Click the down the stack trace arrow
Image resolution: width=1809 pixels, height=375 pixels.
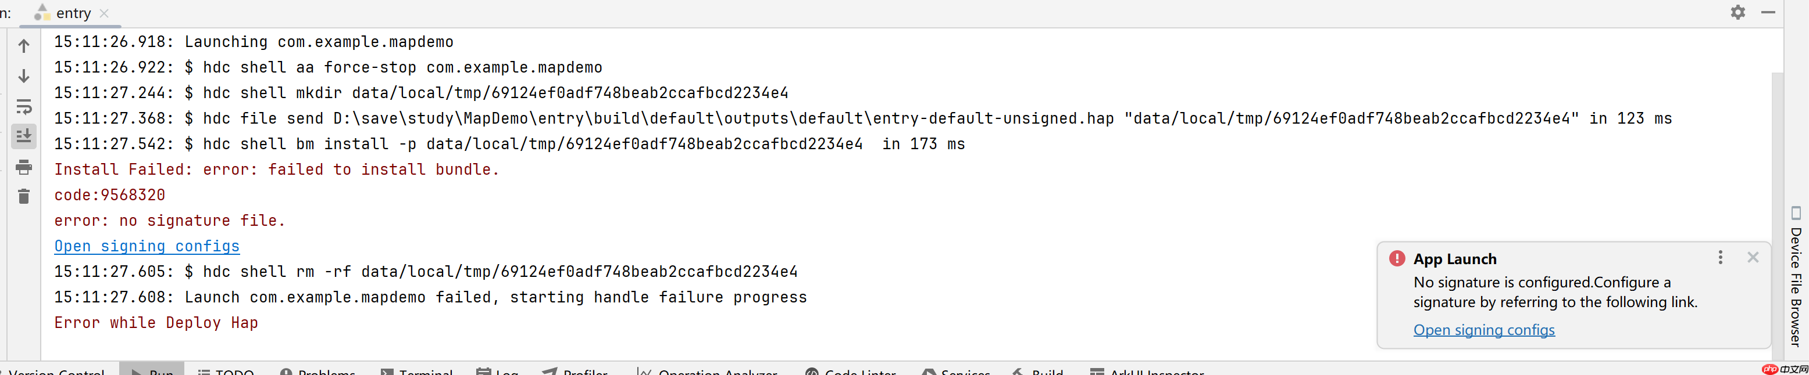24,75
